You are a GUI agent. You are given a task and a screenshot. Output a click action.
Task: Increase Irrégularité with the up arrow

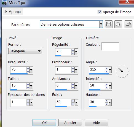pyautogui.click(x=28, y=68)
